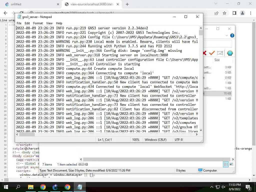Click the 'GNS3 server version 2.2.34dev2' line
Viewport: 256px width, 192px height.
click(x=82, y=28)
